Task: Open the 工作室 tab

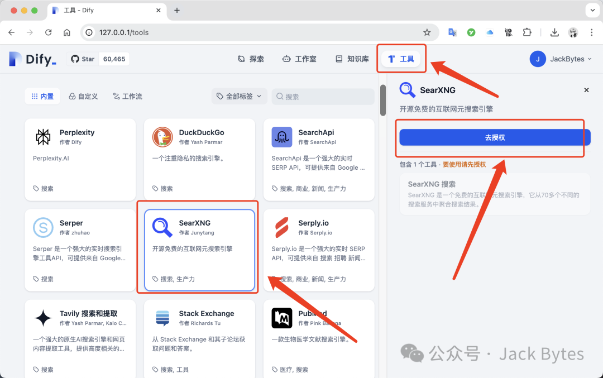Action: pyautogui.click(x=299, y=59)
